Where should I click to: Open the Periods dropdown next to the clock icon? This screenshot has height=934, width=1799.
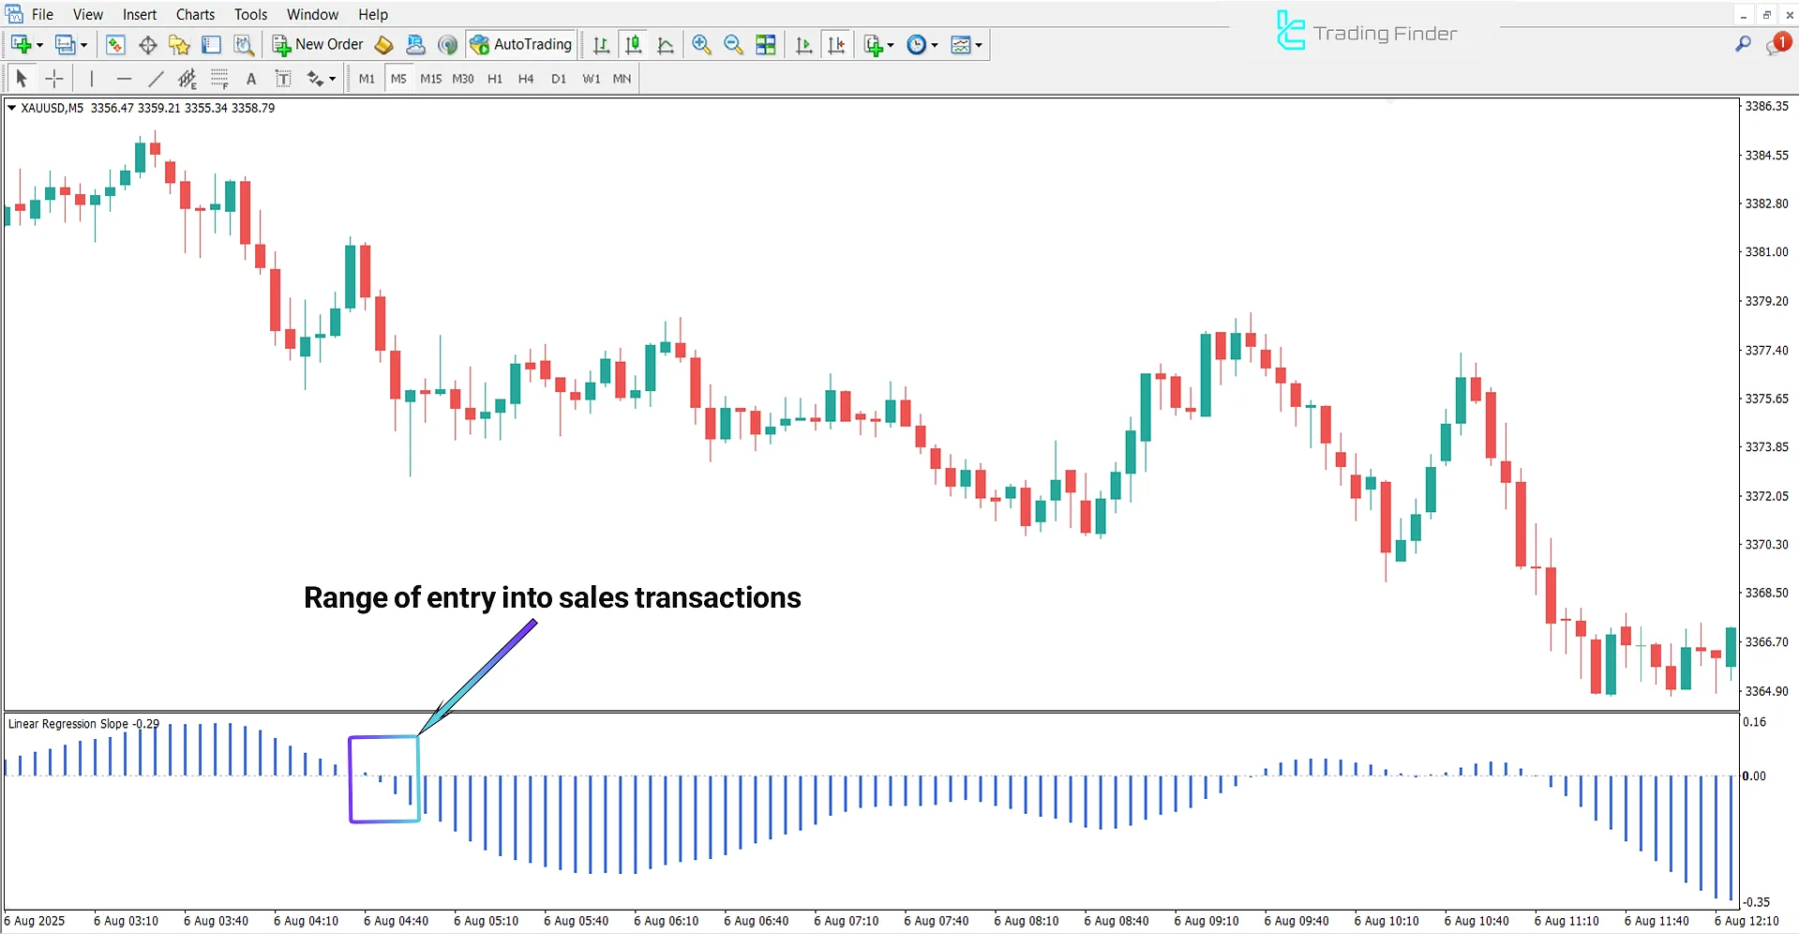click(934, 44)
